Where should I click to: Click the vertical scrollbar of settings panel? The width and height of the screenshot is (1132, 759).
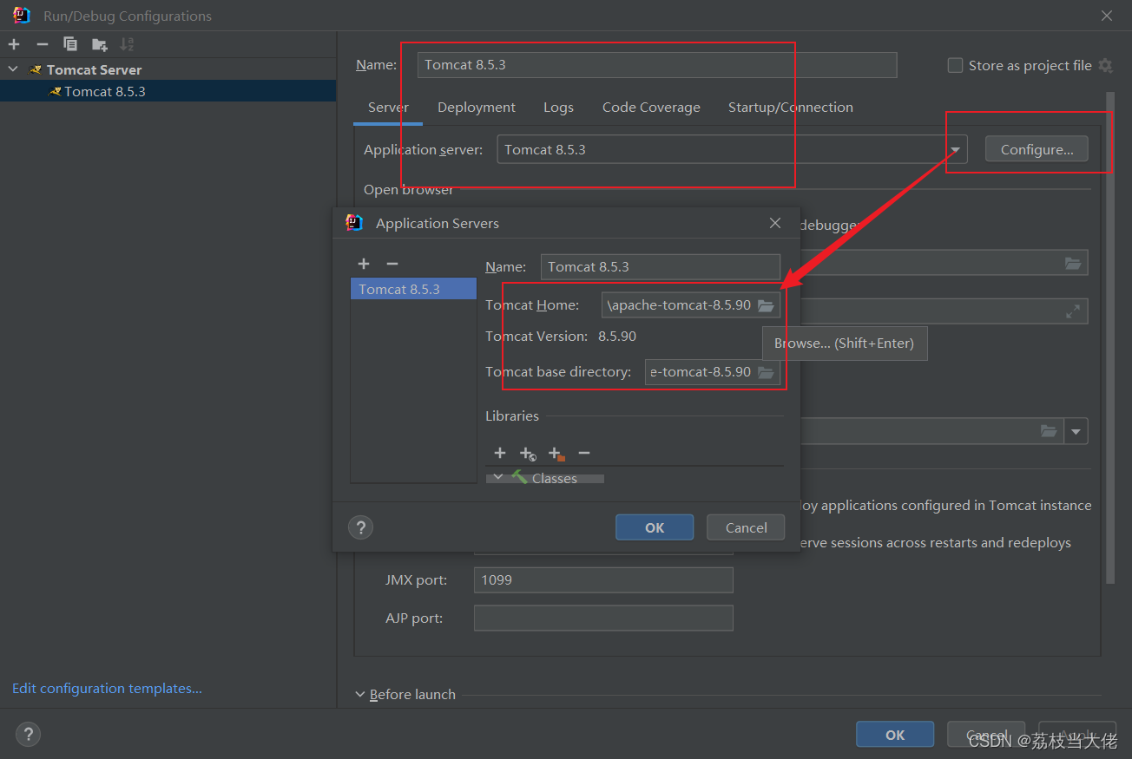click(x=1109, y=338)
